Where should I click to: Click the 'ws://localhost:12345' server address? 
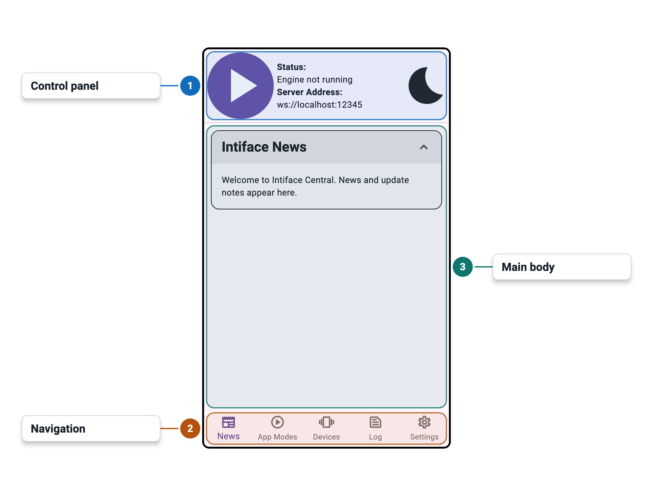tap(320, 105)
